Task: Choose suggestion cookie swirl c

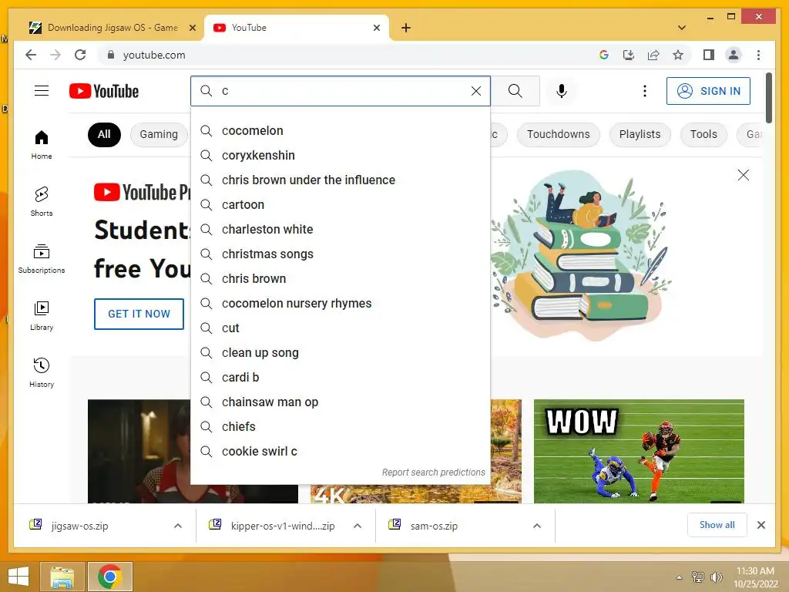Action: pyautogui.click(x=341, y=452)
